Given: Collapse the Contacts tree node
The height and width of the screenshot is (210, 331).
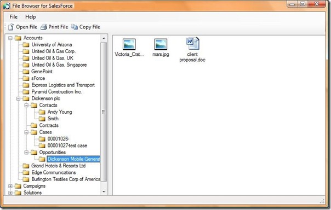Looking at the screenshot, I should coord(26,106).
